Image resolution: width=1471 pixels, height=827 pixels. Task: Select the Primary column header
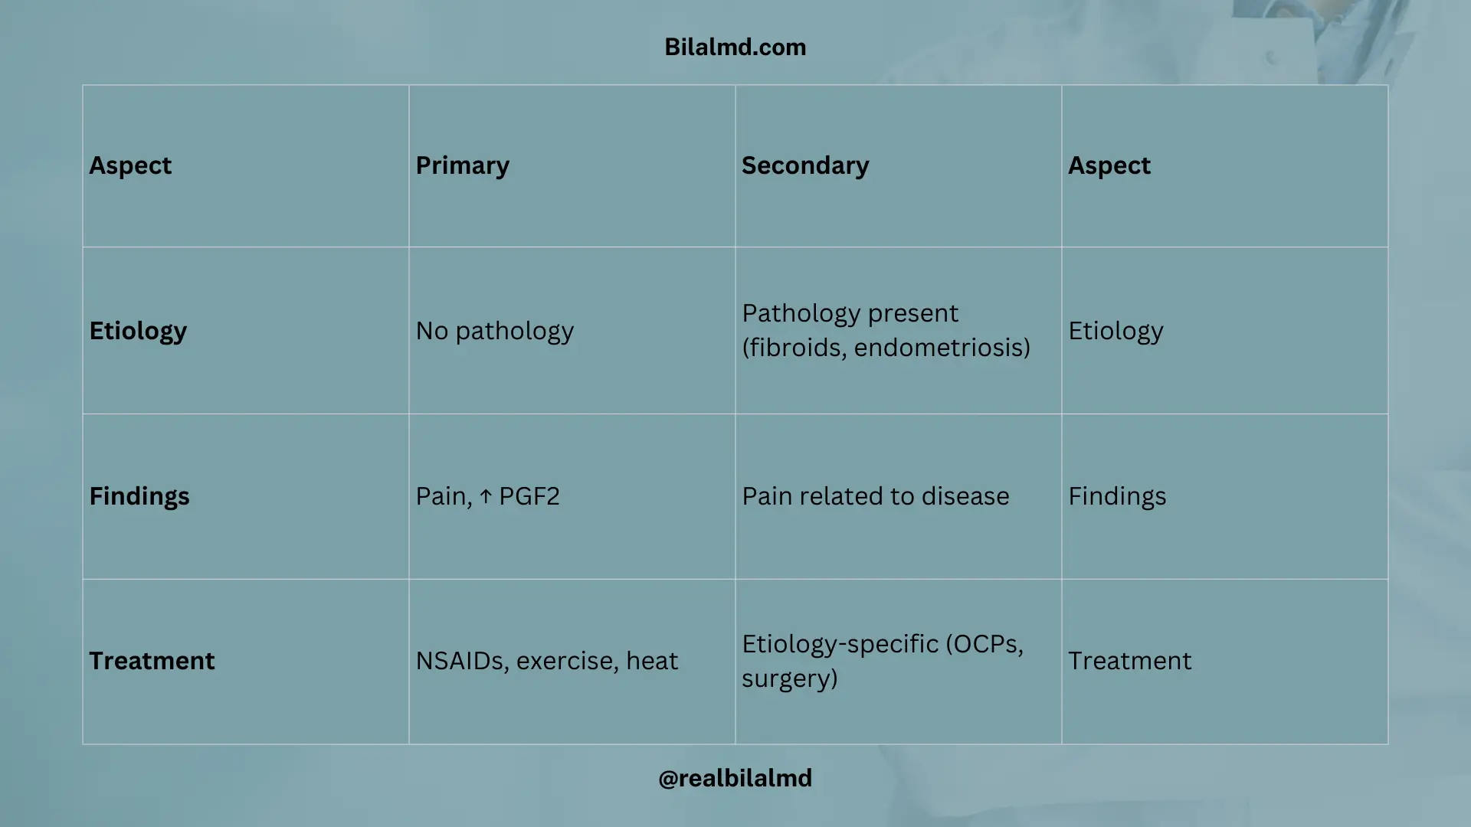click(x=462, y=165)
